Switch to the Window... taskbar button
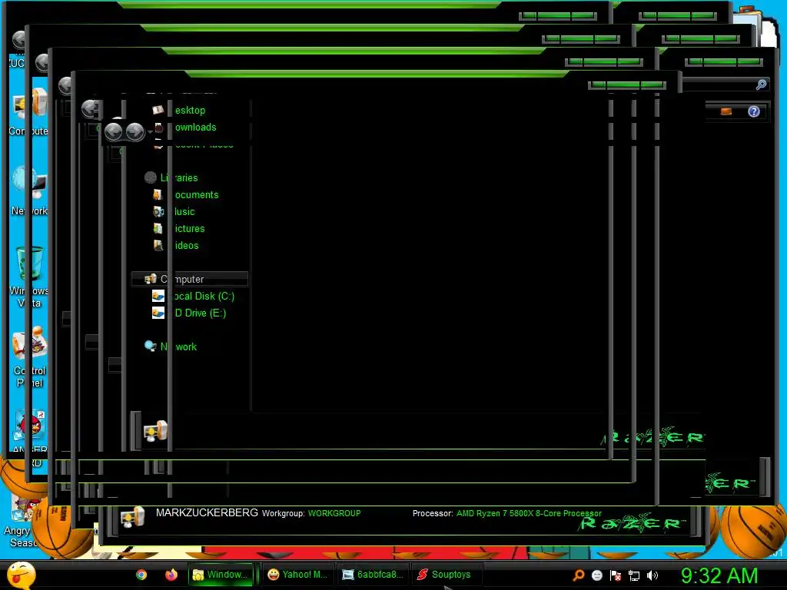Viewport: 787px width, 590px height. [x=221, y=575]
